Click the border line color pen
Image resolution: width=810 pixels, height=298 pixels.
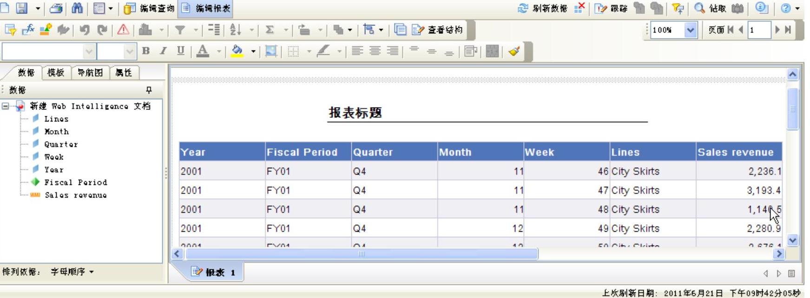323,51
